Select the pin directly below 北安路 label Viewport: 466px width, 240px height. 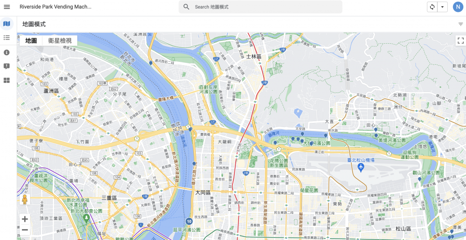[302, 134]
